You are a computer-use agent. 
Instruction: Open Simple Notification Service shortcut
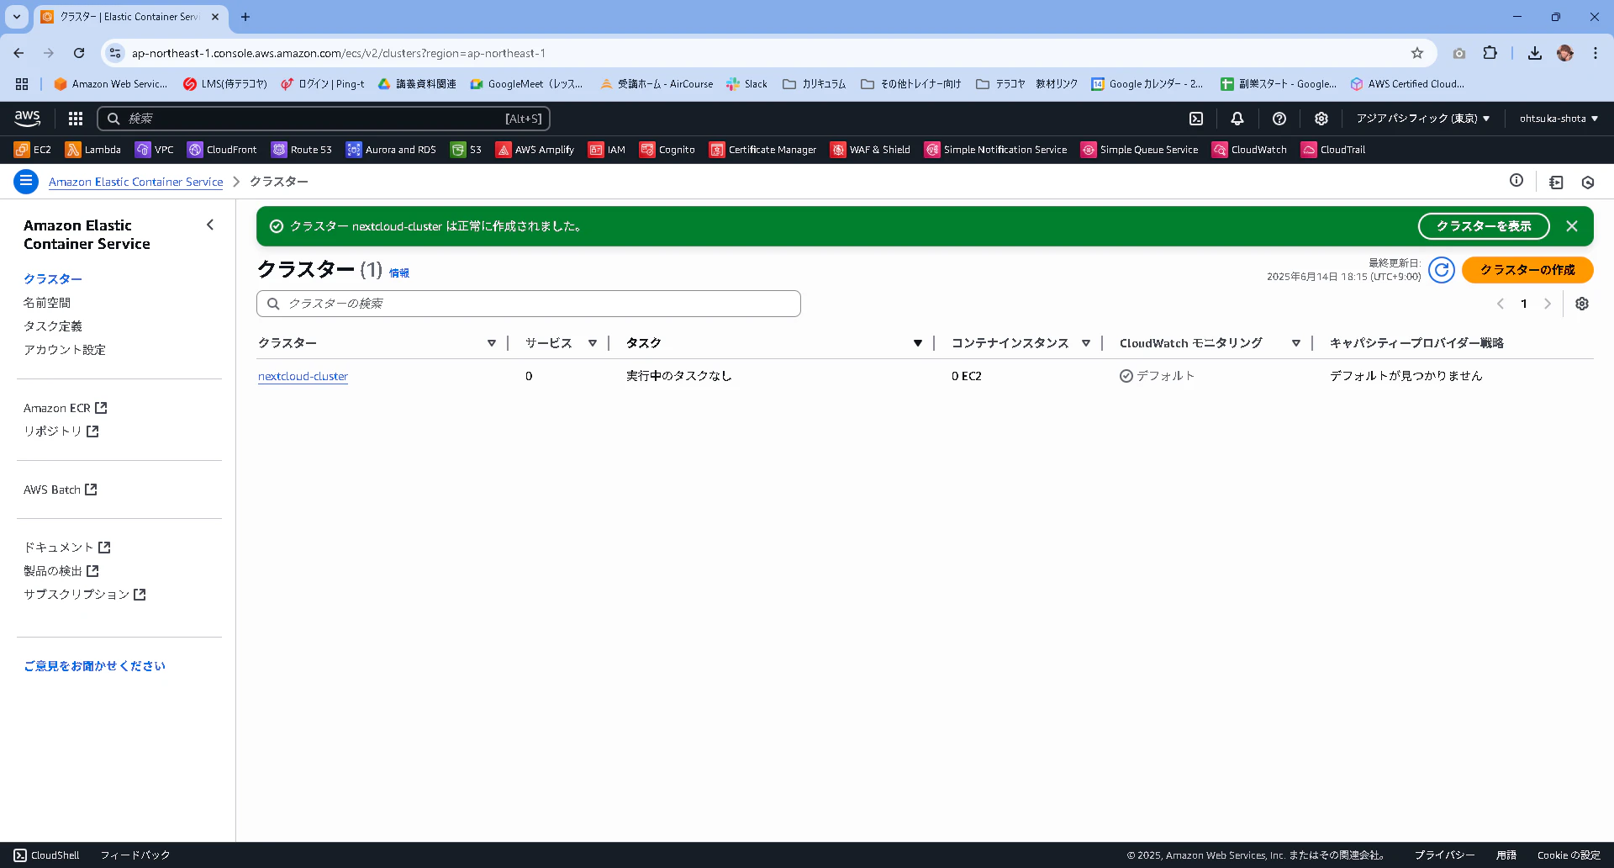pos(995,150)
